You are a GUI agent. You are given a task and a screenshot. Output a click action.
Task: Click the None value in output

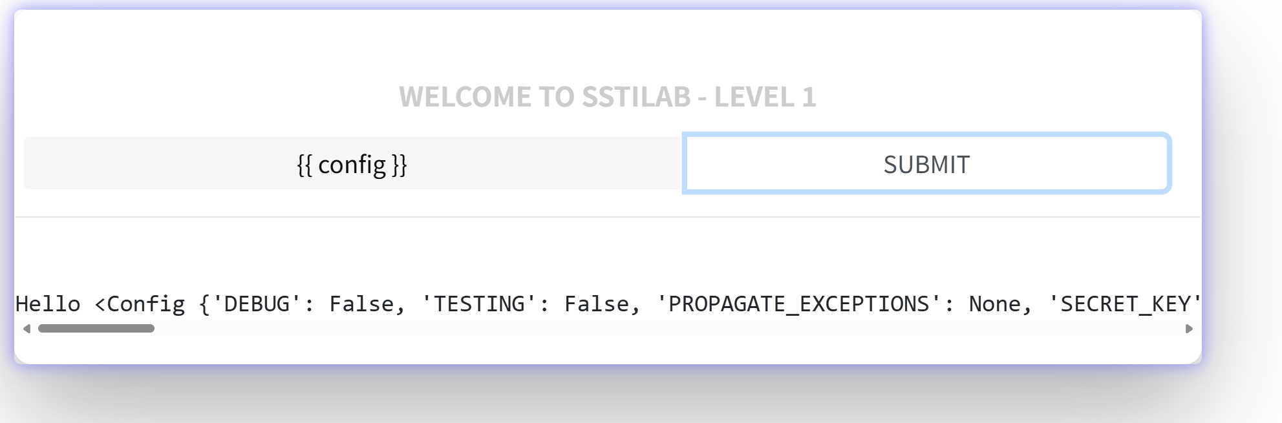click(994, 304)
